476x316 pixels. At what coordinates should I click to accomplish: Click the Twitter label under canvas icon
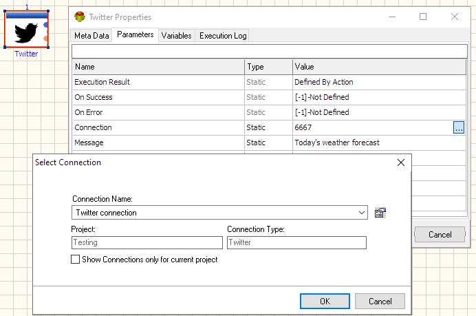pos(26,54)
